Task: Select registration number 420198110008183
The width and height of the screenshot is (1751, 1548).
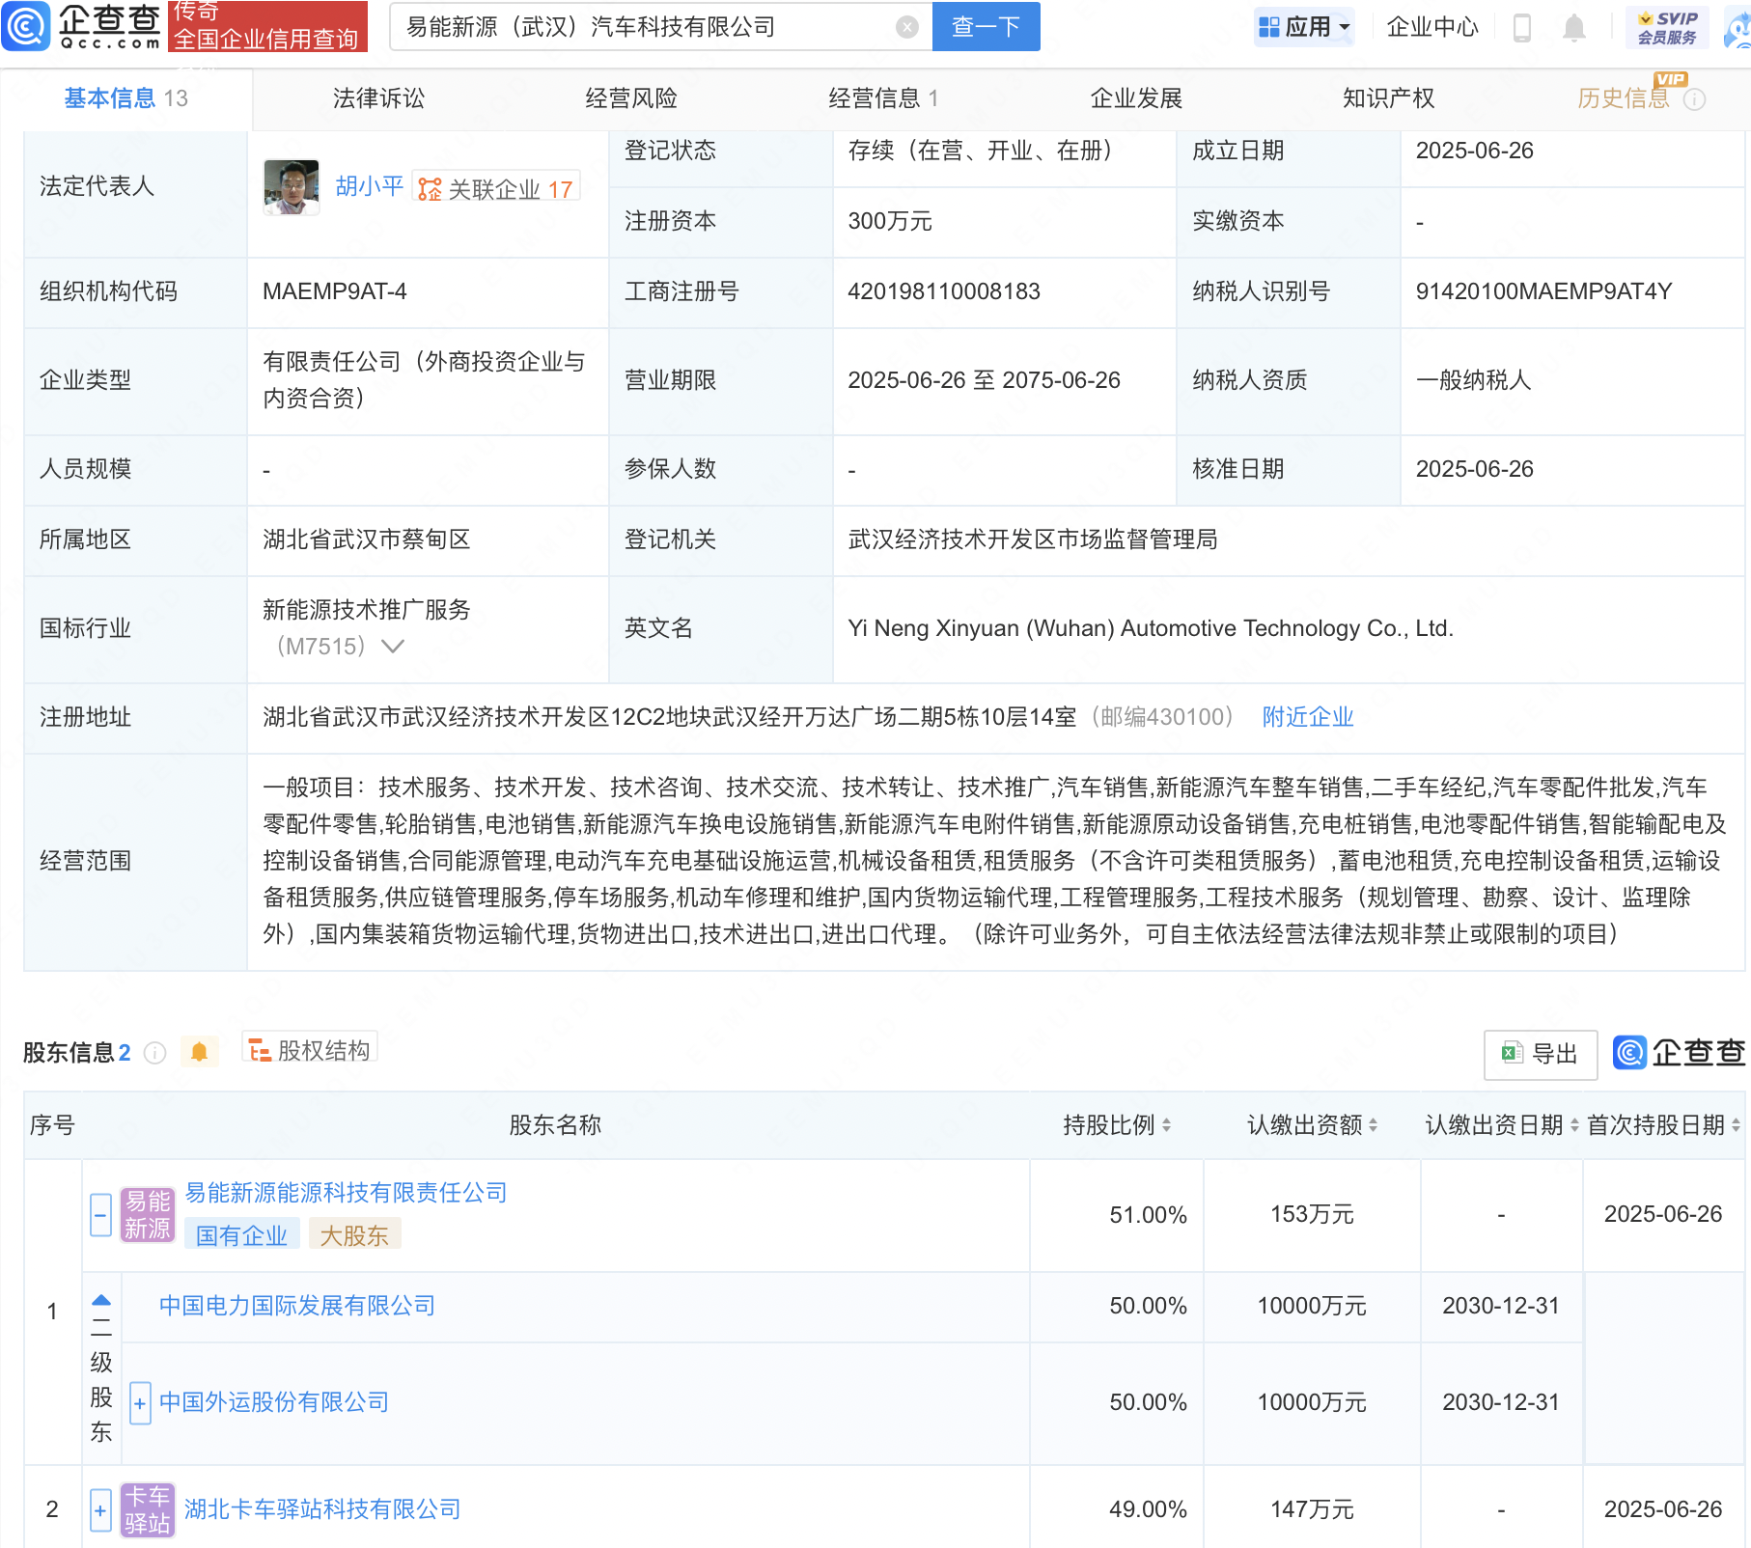Action: coord(944,291)
